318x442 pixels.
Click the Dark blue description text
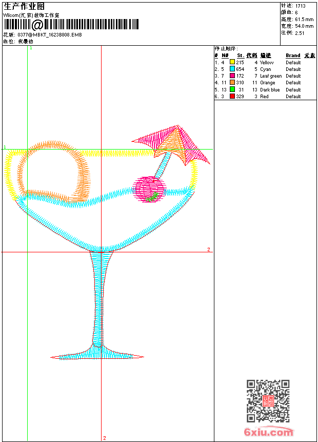click(x=270, y=89)
